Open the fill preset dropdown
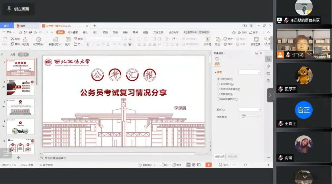The height and width of the screenshot is (184, 332). [x=249, y=72]
